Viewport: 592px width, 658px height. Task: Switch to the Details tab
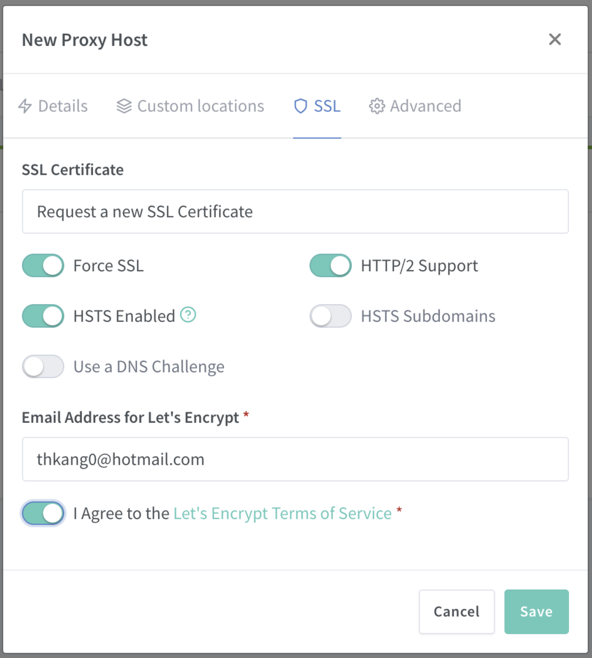tap(53, 106)
